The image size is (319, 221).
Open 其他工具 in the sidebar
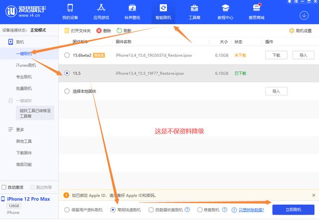click(24, 141)
